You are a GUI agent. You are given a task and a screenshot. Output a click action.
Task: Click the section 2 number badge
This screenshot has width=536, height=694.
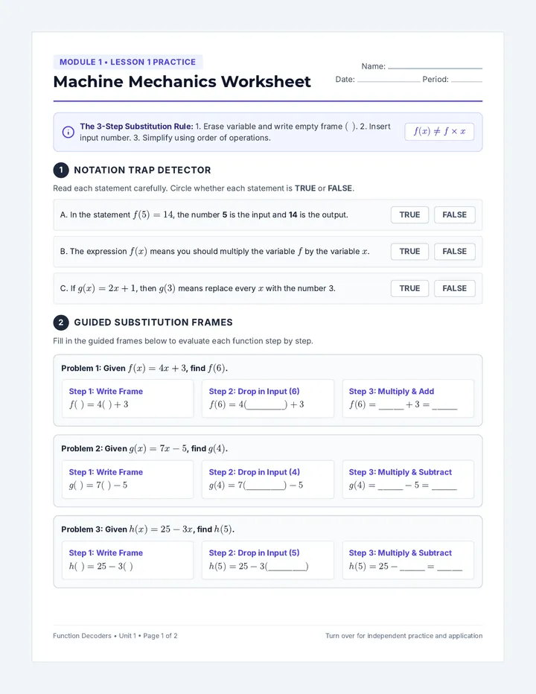(x=61, y=322)
